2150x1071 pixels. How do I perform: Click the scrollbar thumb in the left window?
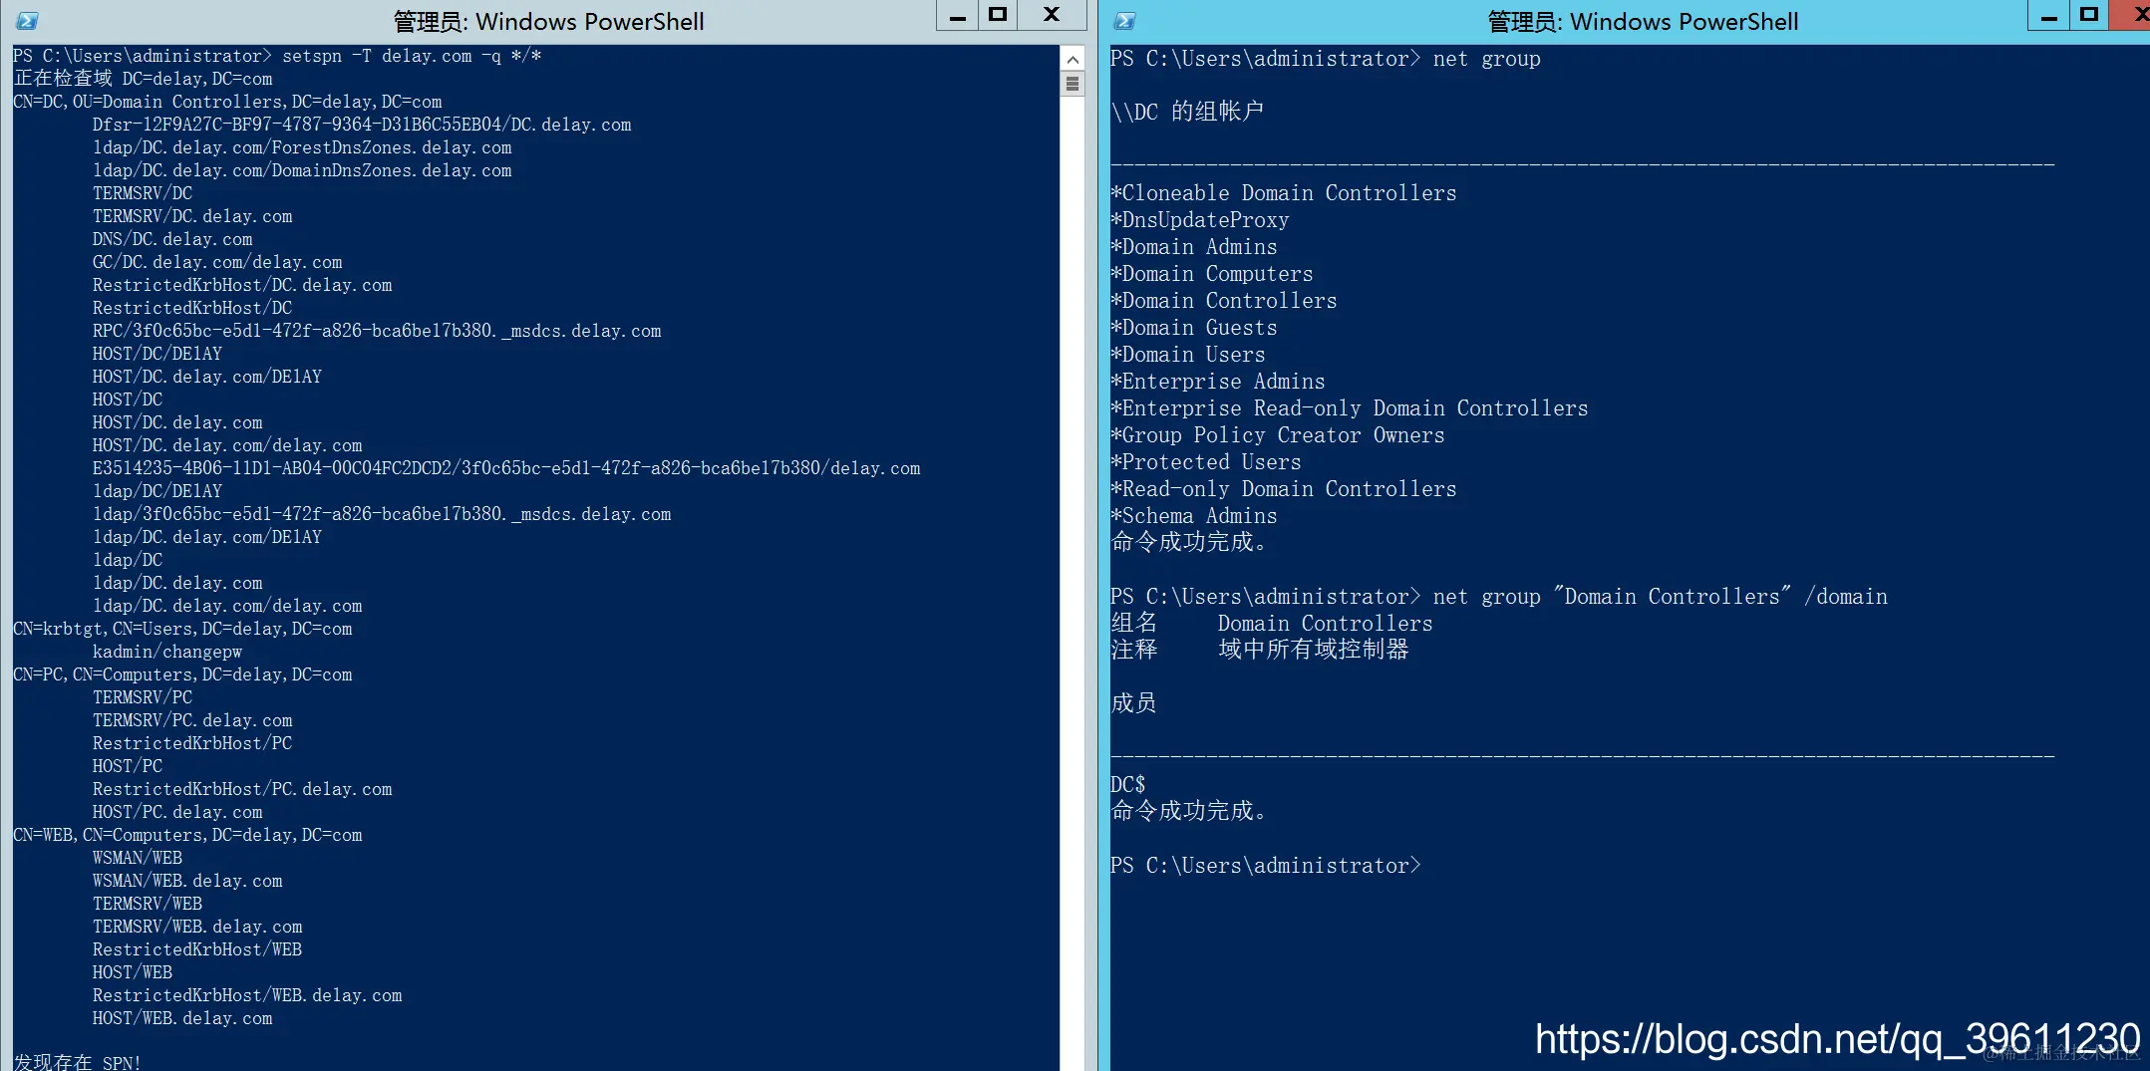pyautogui.click(x=1073, y=84)
